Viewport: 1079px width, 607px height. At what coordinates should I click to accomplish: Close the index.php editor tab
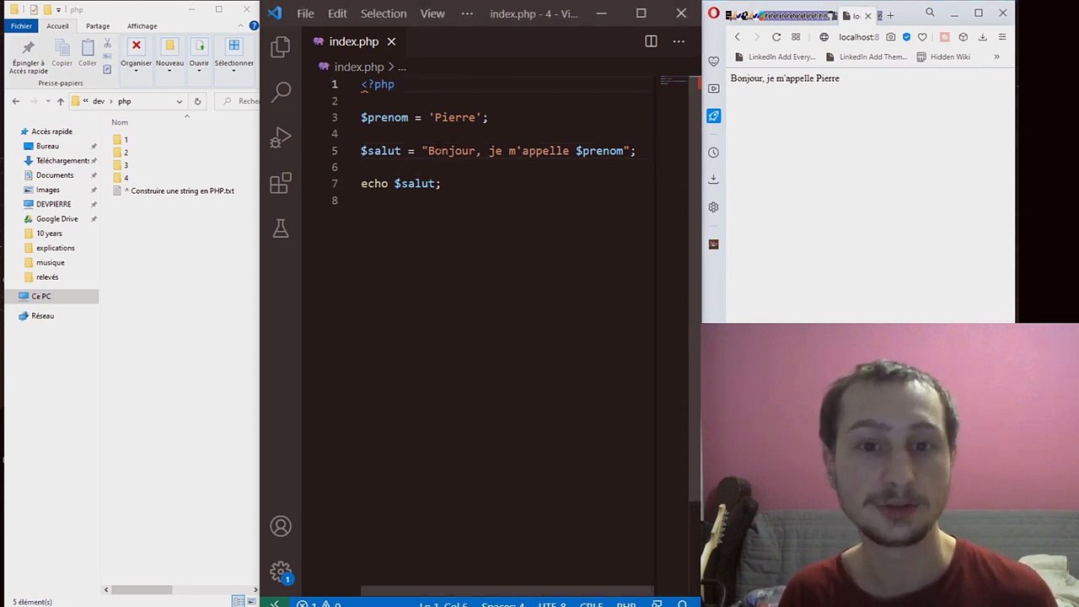(x=391, y=41)
